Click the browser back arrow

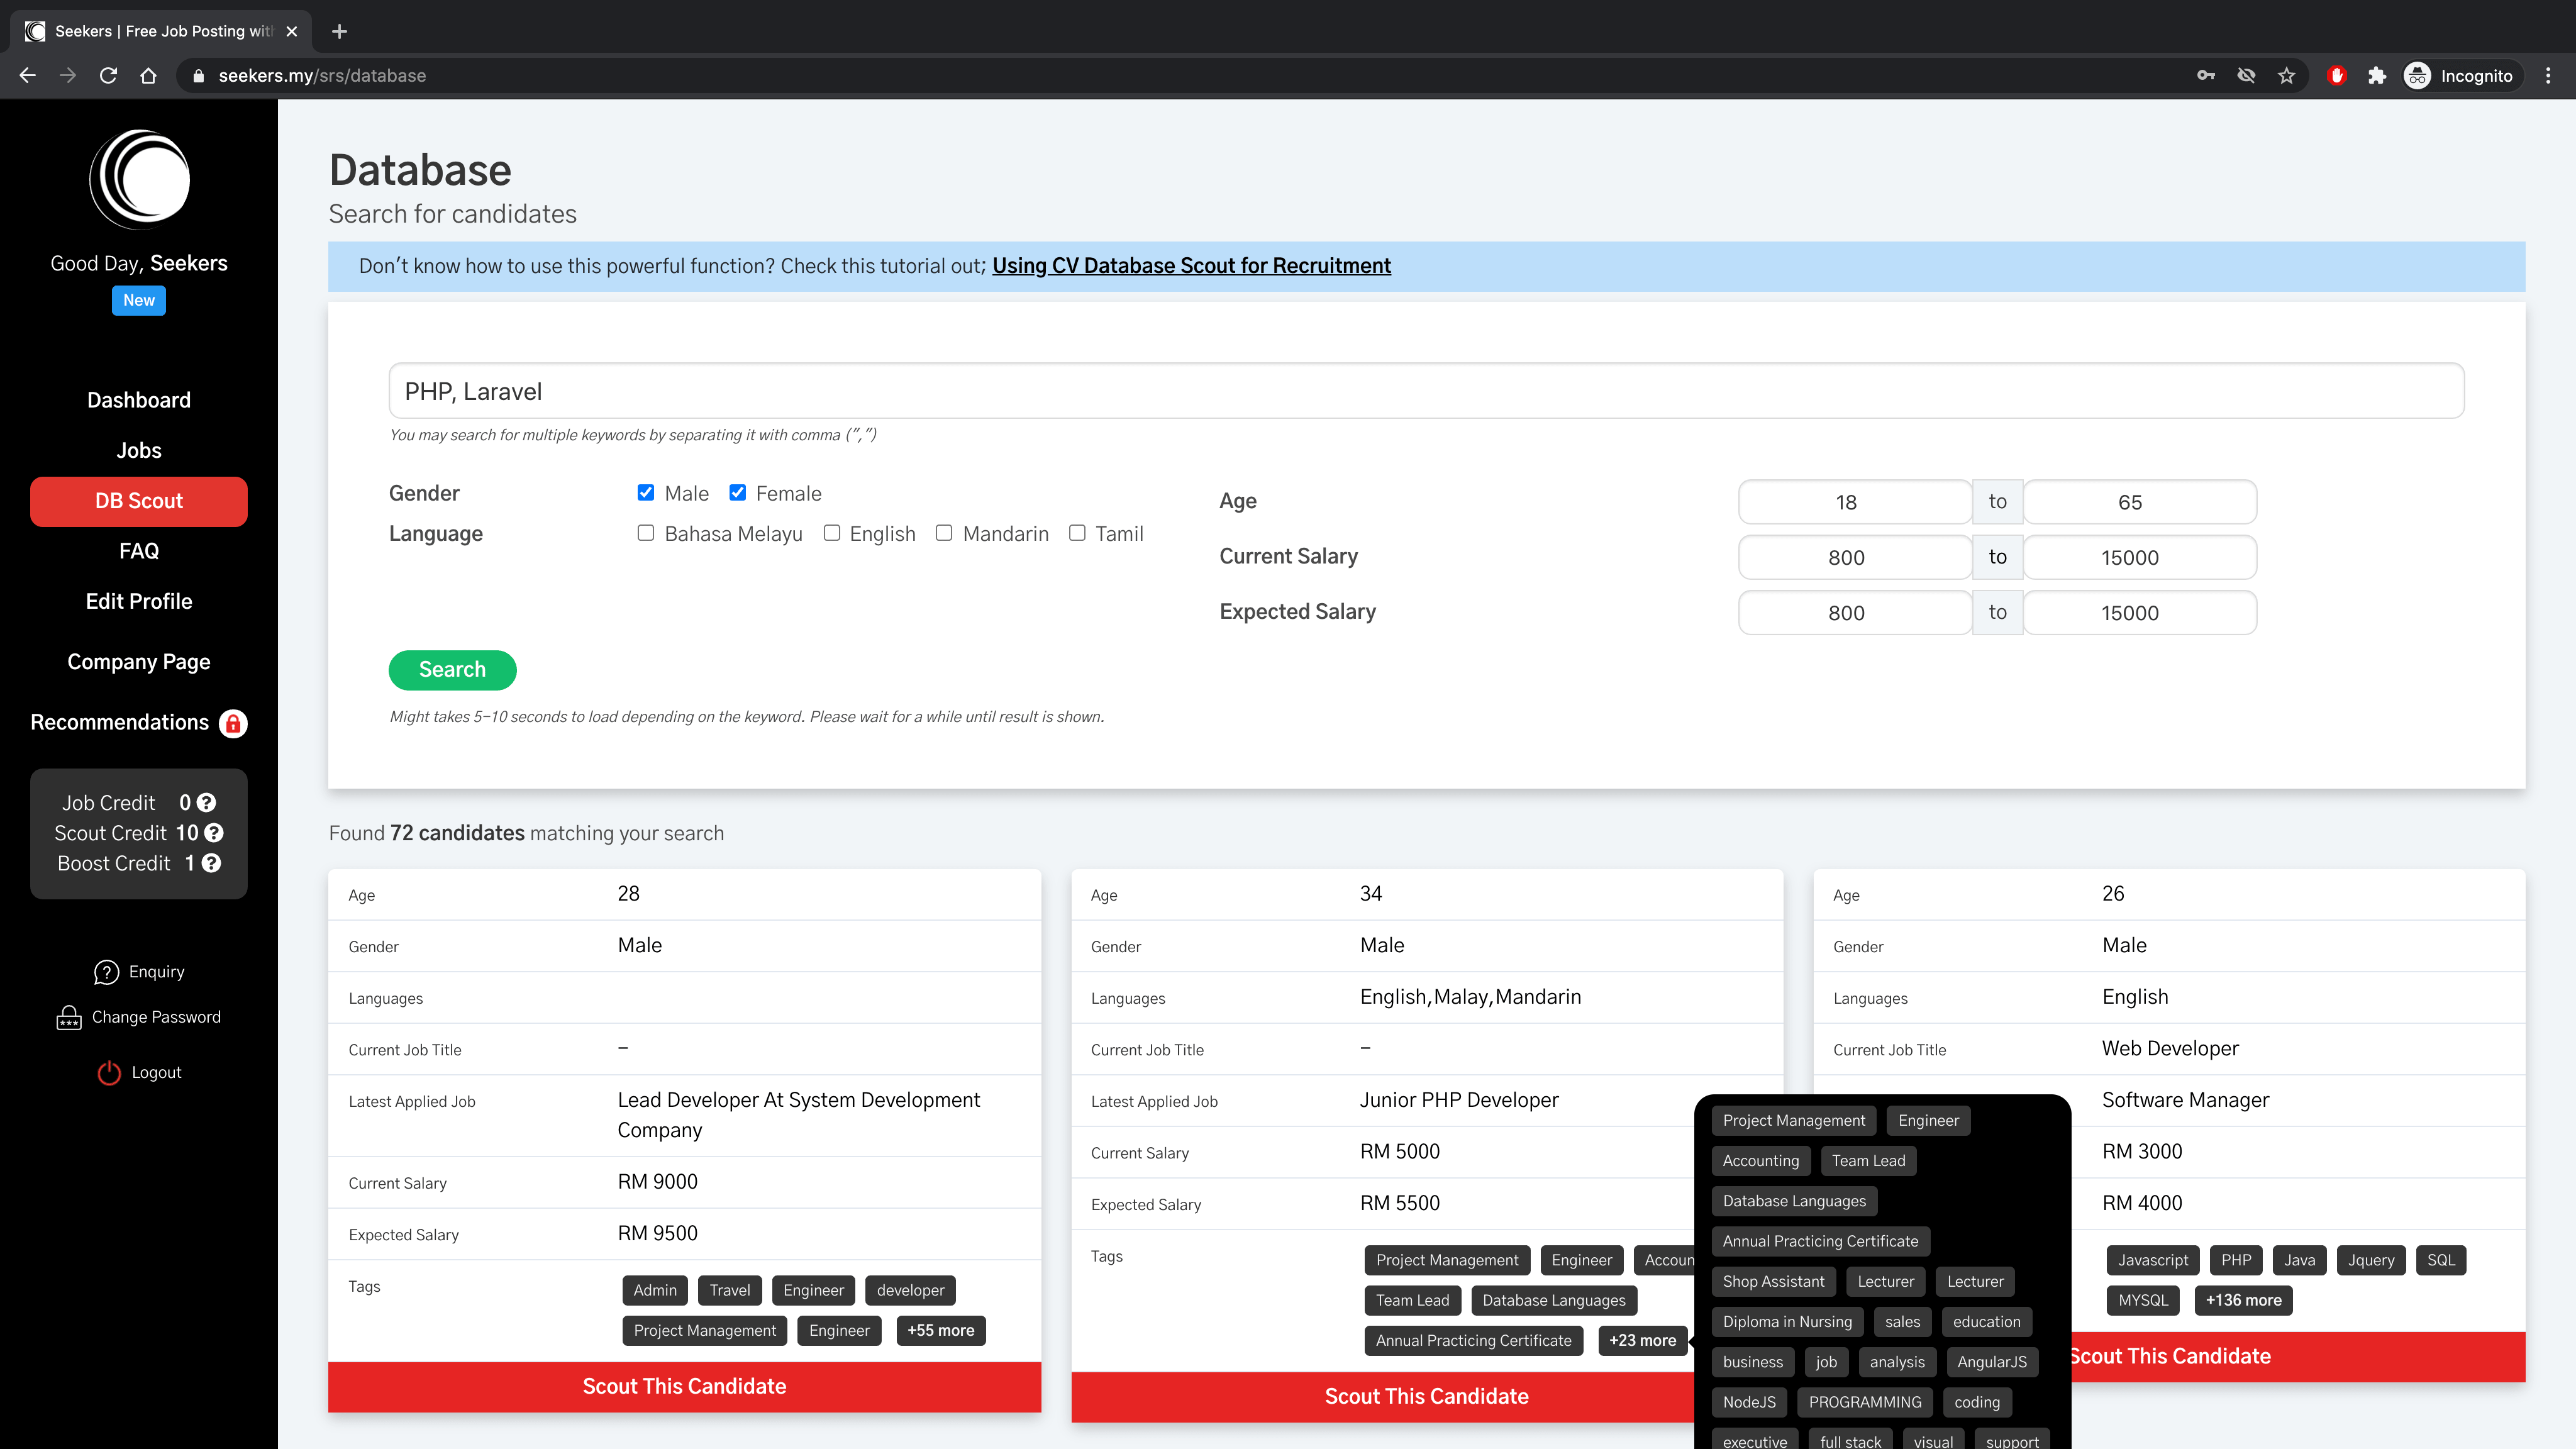[27, 76]
